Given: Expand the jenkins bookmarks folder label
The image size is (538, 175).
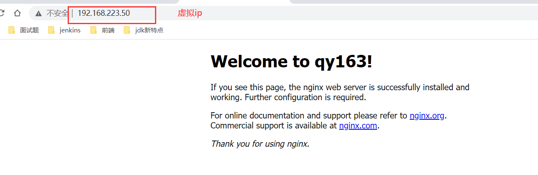Looking at the screenshot, I should tap(70, 30).
